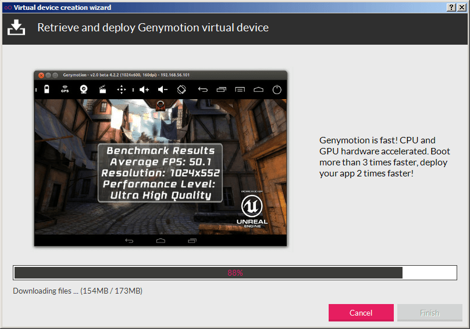Click the webcam icon in preview toolbar
470x329 pixels.
(x=84, y=89)
